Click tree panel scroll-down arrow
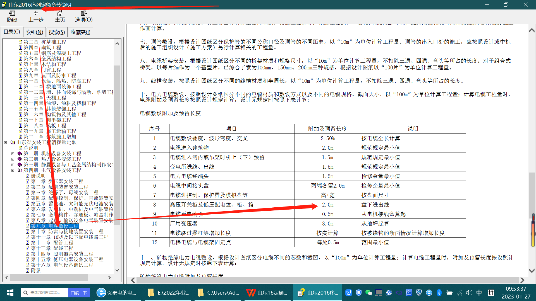The image size is (536, 301). [117, 270]
